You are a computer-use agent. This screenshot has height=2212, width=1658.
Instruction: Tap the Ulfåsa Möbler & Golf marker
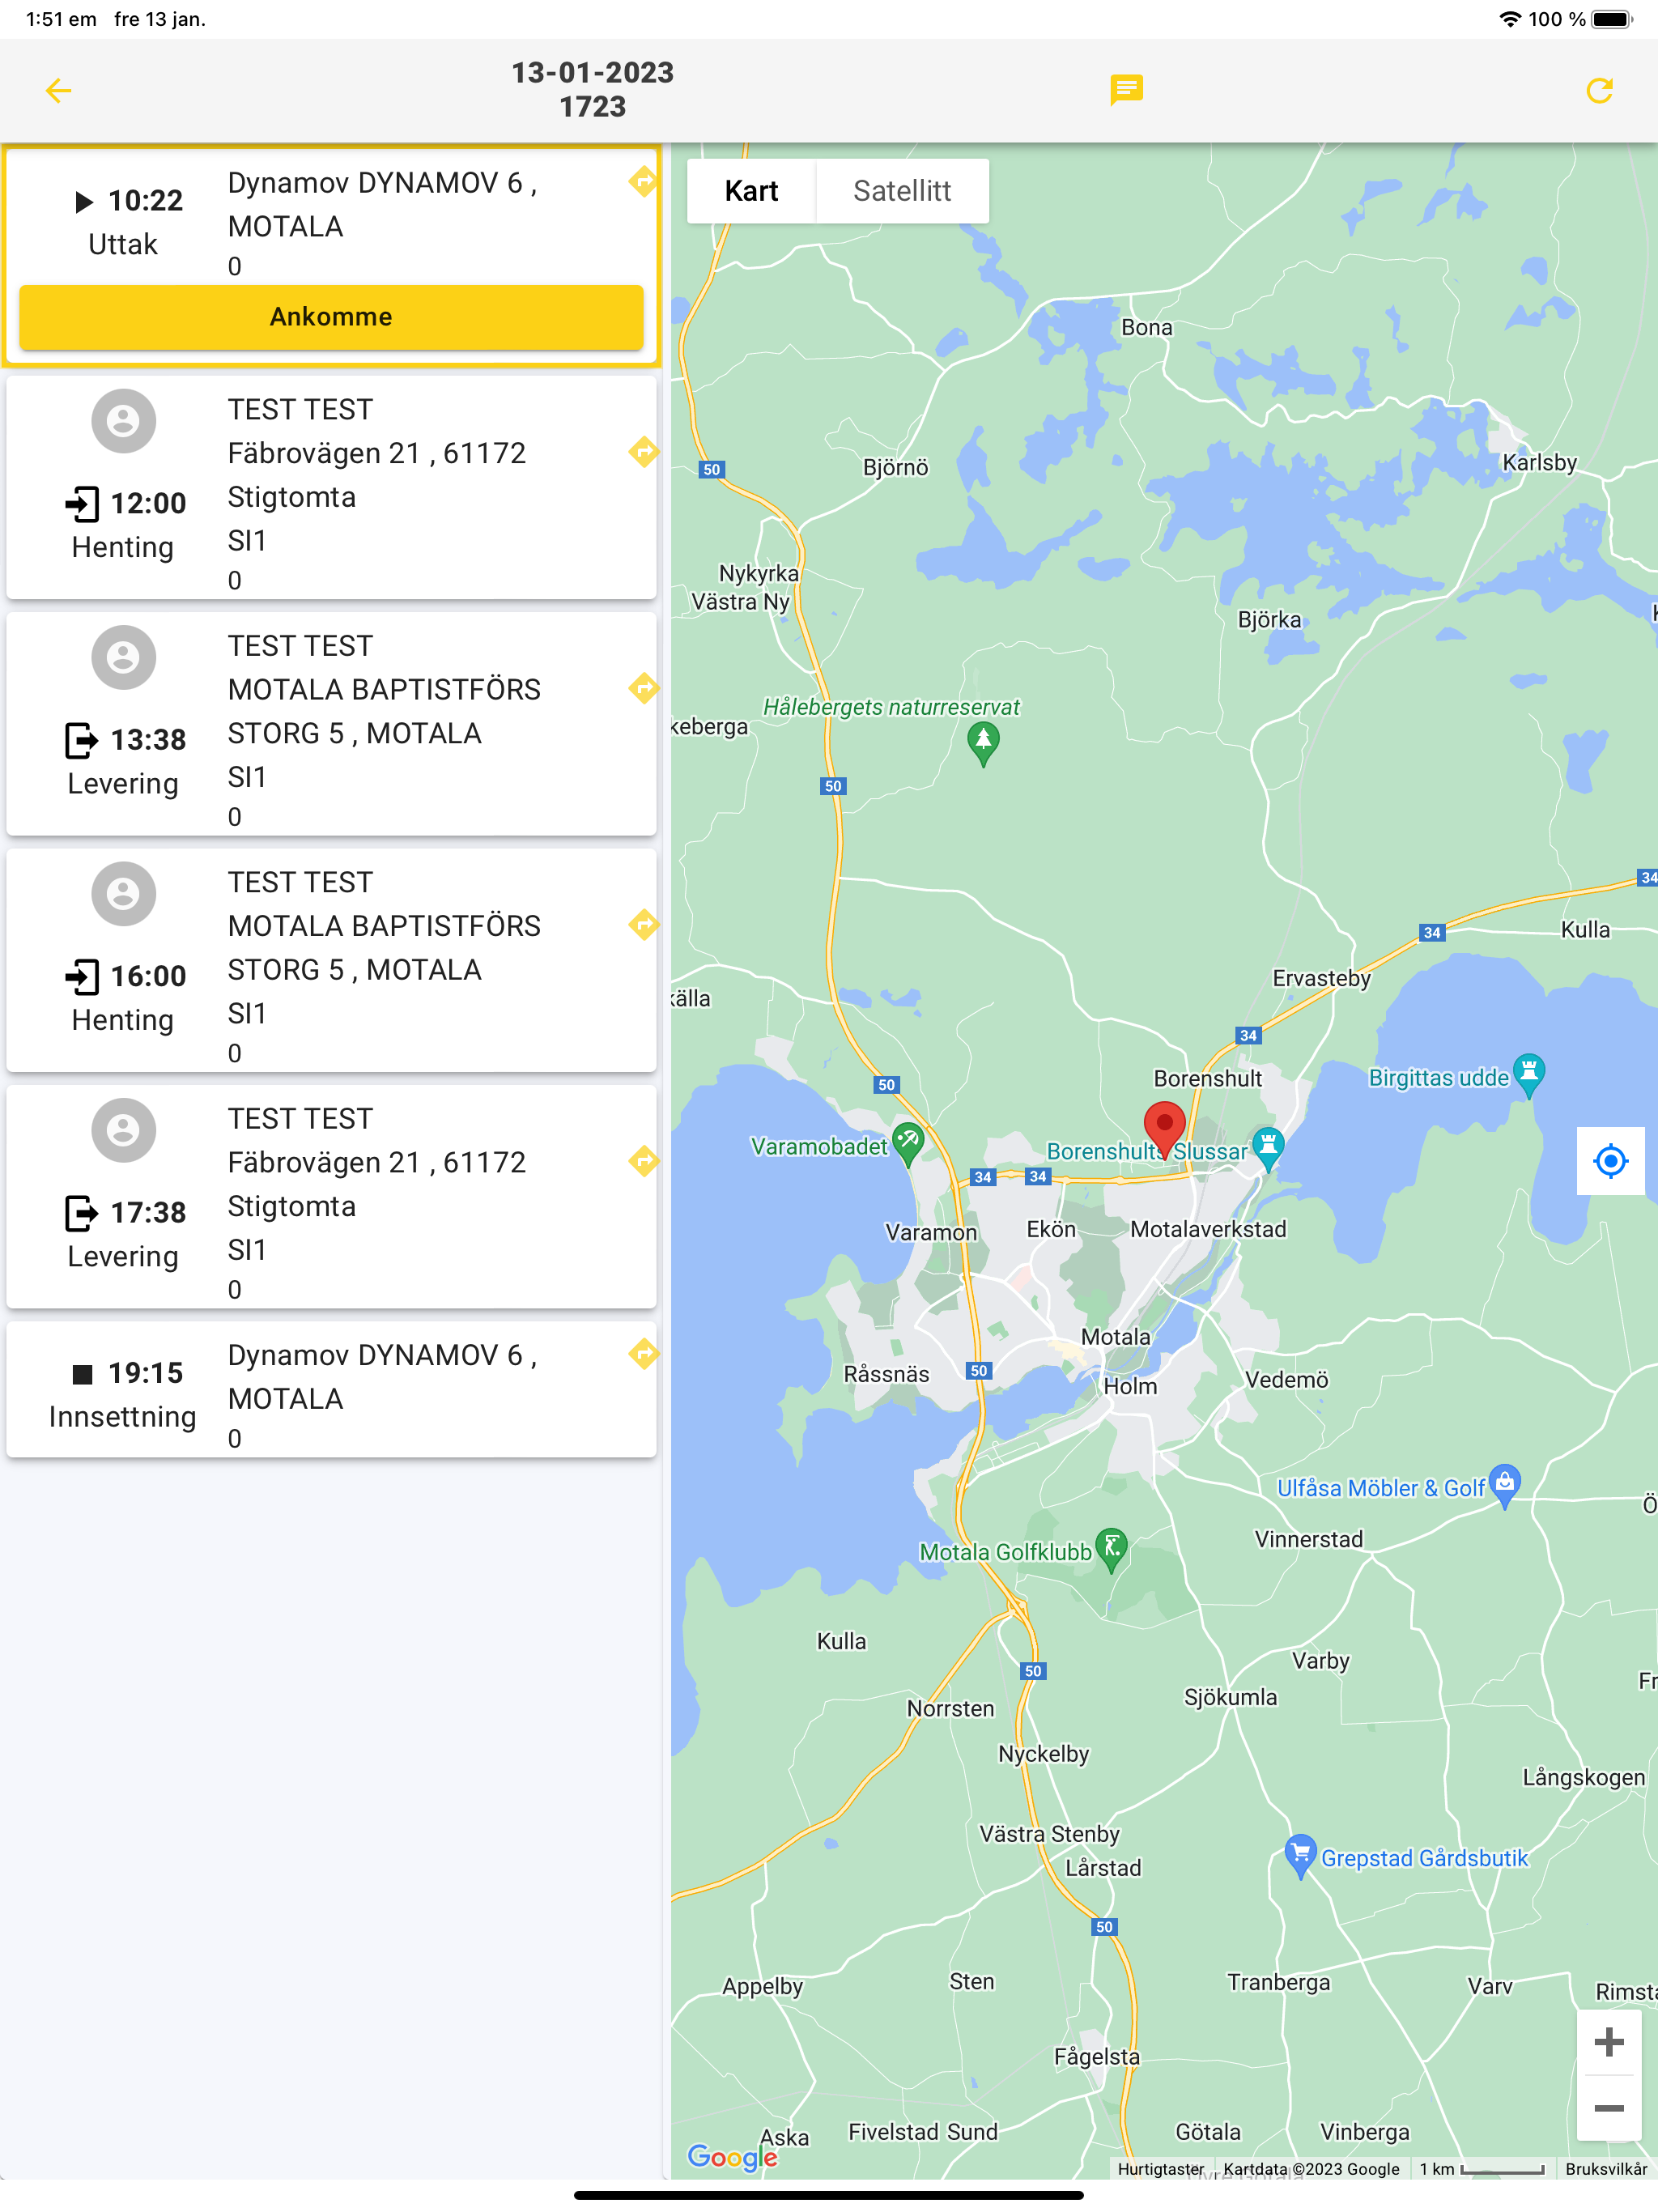point(1504,1486)
